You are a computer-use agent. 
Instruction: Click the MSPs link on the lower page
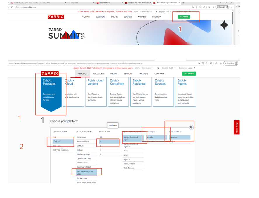tap(137, 68)
